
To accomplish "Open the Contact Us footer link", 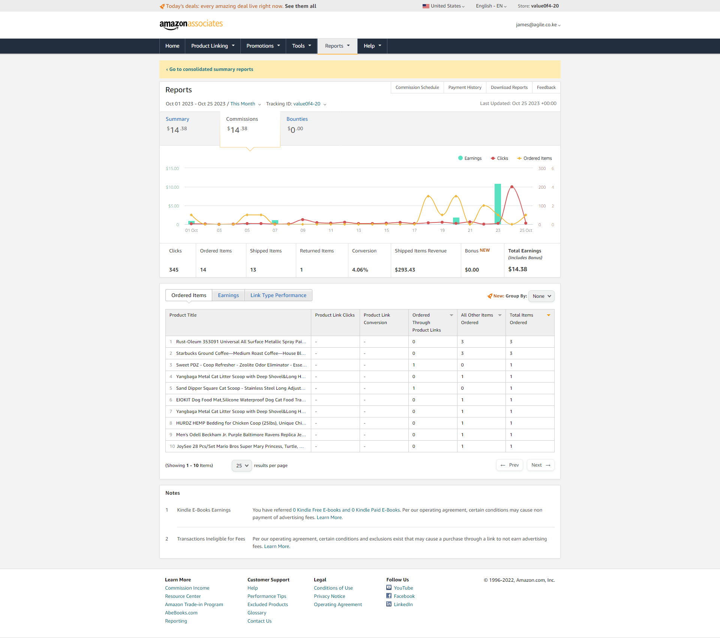I will click(259, 621).
